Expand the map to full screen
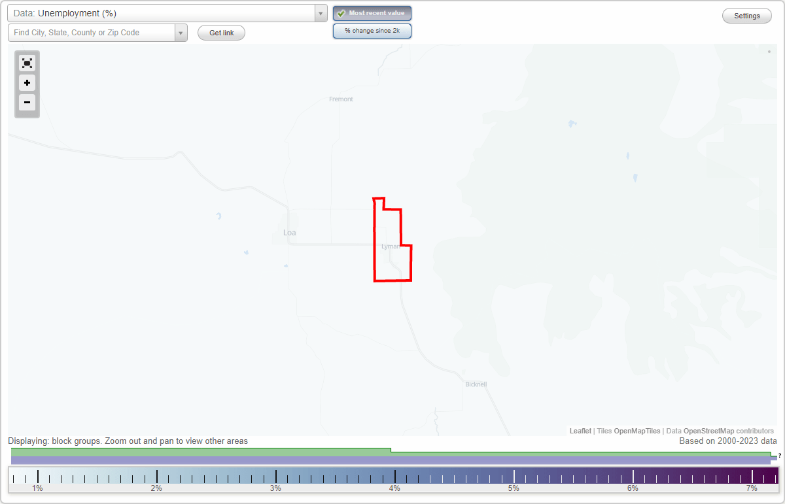785x504 pixels. tap(27, 63)
